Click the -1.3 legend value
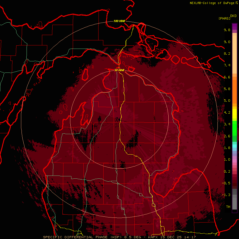 click(226, 195)
